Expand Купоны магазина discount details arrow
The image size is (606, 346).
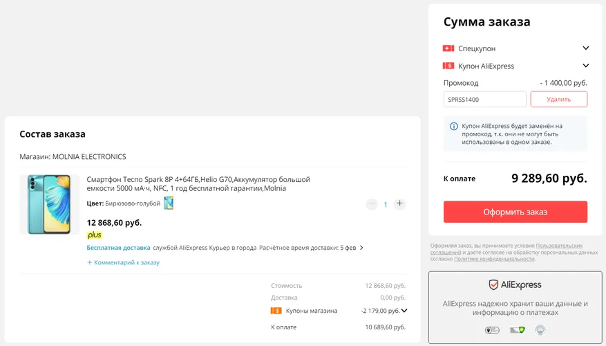click(x=404, y=311)
